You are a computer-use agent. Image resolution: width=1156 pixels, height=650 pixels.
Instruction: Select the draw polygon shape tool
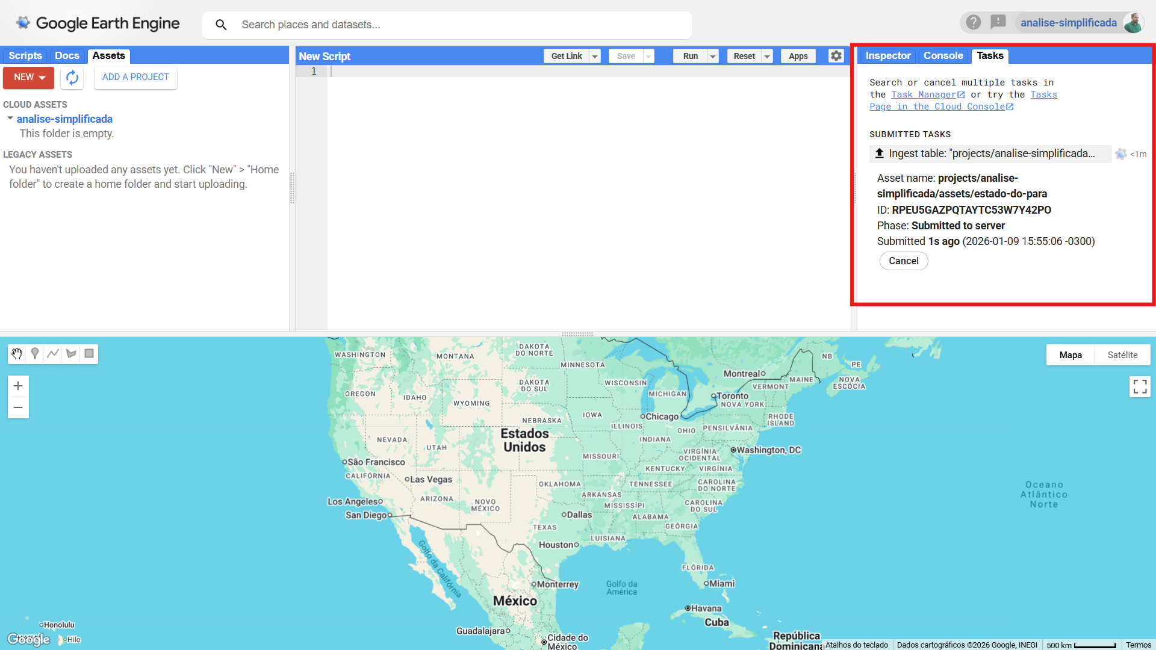coord(71,354)
